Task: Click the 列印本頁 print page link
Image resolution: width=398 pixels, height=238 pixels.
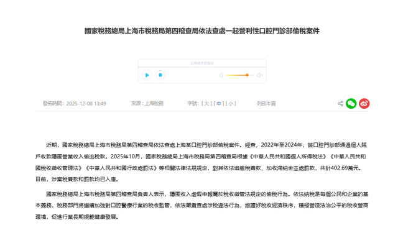Action: (266, 104)
